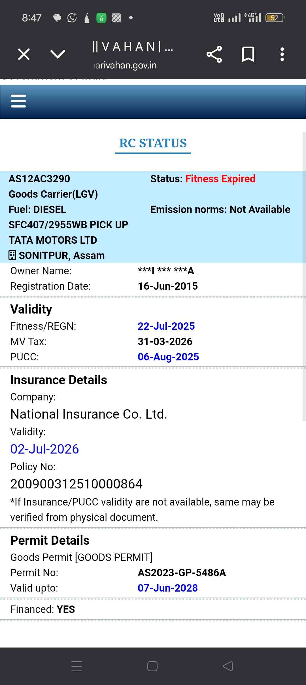Open the three-dot overflow menu
The width and height of the screenshot is (306, 685).
click(x=282, y=54)
